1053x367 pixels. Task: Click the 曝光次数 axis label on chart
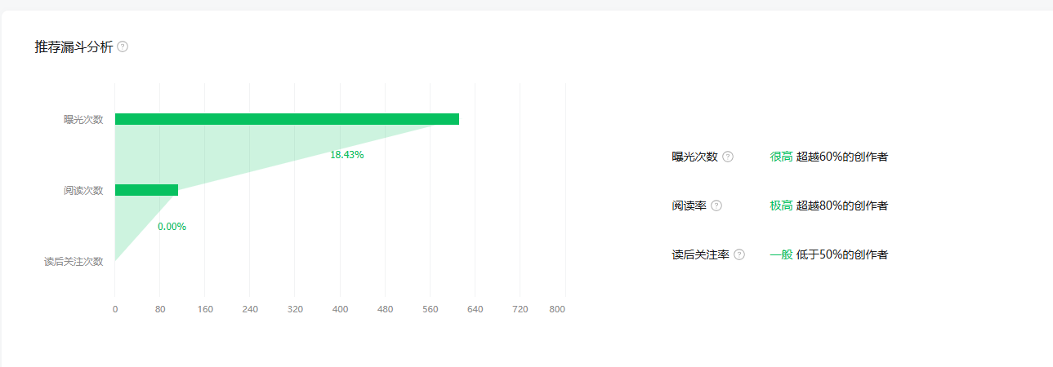point(83,120)
